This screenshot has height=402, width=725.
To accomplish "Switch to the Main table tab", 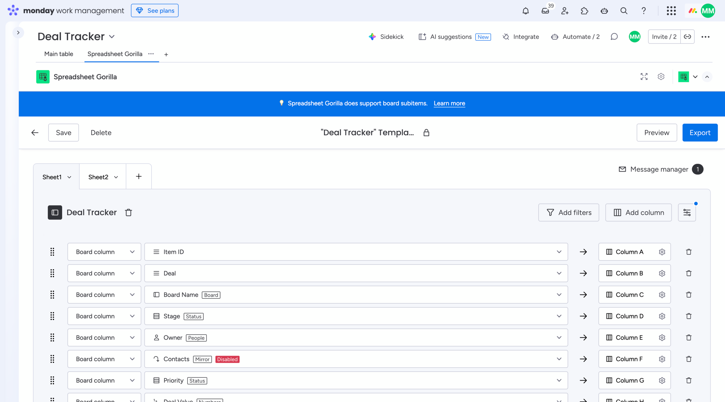I will 59,54.
